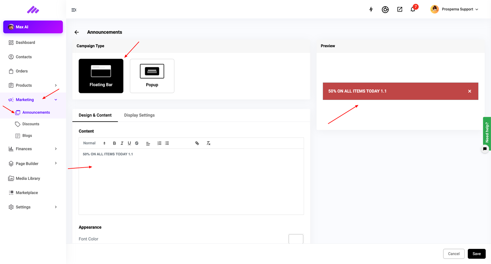Click the lightning bolt icon
The height and width of the screenshot is (264, 491).
pos(371,9)
